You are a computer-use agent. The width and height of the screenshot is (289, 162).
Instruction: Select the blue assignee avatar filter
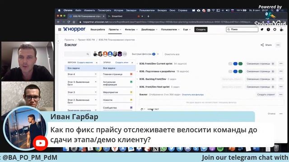(110, 54)
